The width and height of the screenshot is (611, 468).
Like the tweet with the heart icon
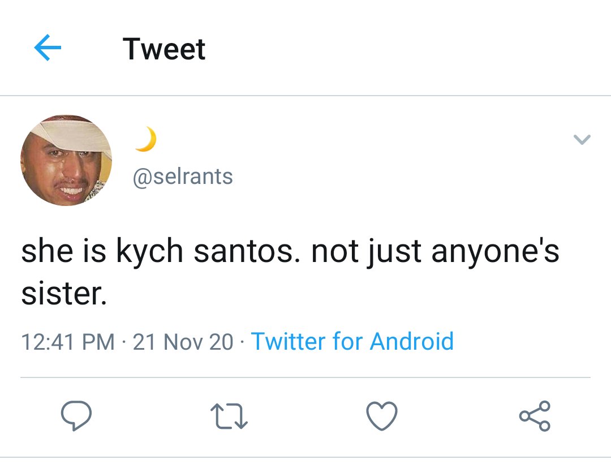(x=382, y=416)
